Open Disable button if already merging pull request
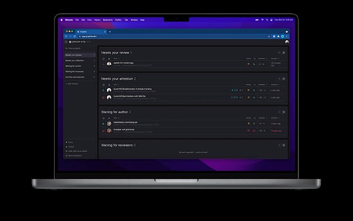The width and height of the screenshot is (353, 221). coord(132,89)
